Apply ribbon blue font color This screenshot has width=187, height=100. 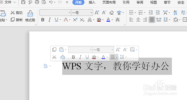pos(108,20)
